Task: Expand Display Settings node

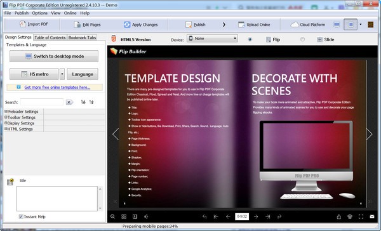Action: point(6,123)
